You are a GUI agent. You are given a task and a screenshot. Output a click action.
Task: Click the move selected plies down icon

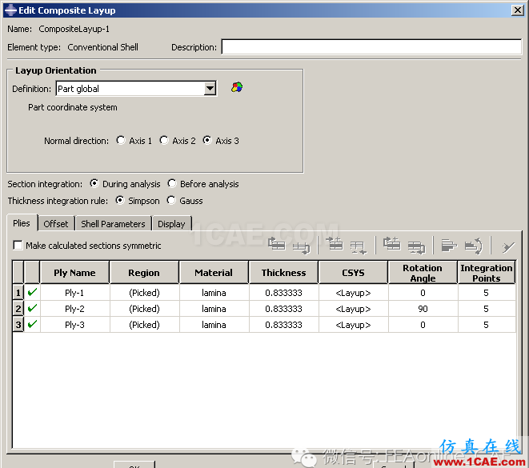301,248
